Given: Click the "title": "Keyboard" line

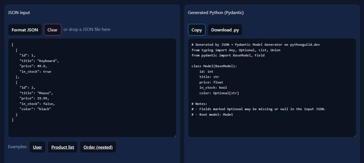Looking at the screenshot, I should click(x=39, y=61).
